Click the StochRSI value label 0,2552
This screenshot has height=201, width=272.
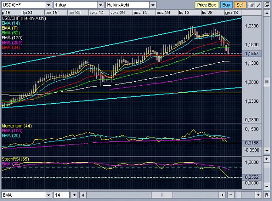tap(252, 177)
